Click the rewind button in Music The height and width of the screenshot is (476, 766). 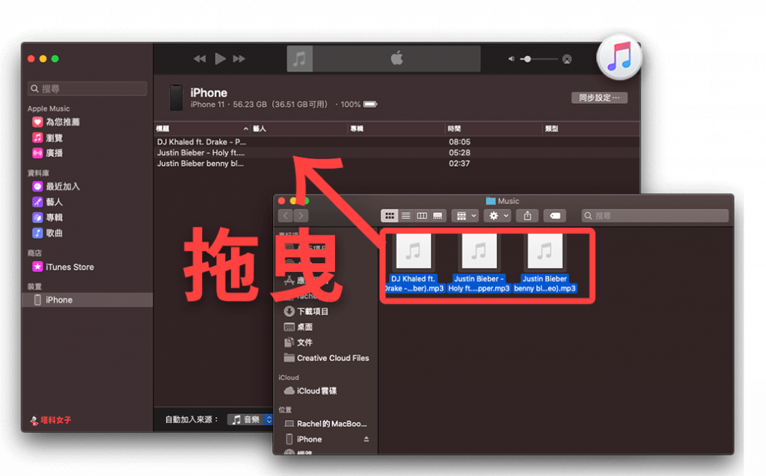[x=199, y=59]
